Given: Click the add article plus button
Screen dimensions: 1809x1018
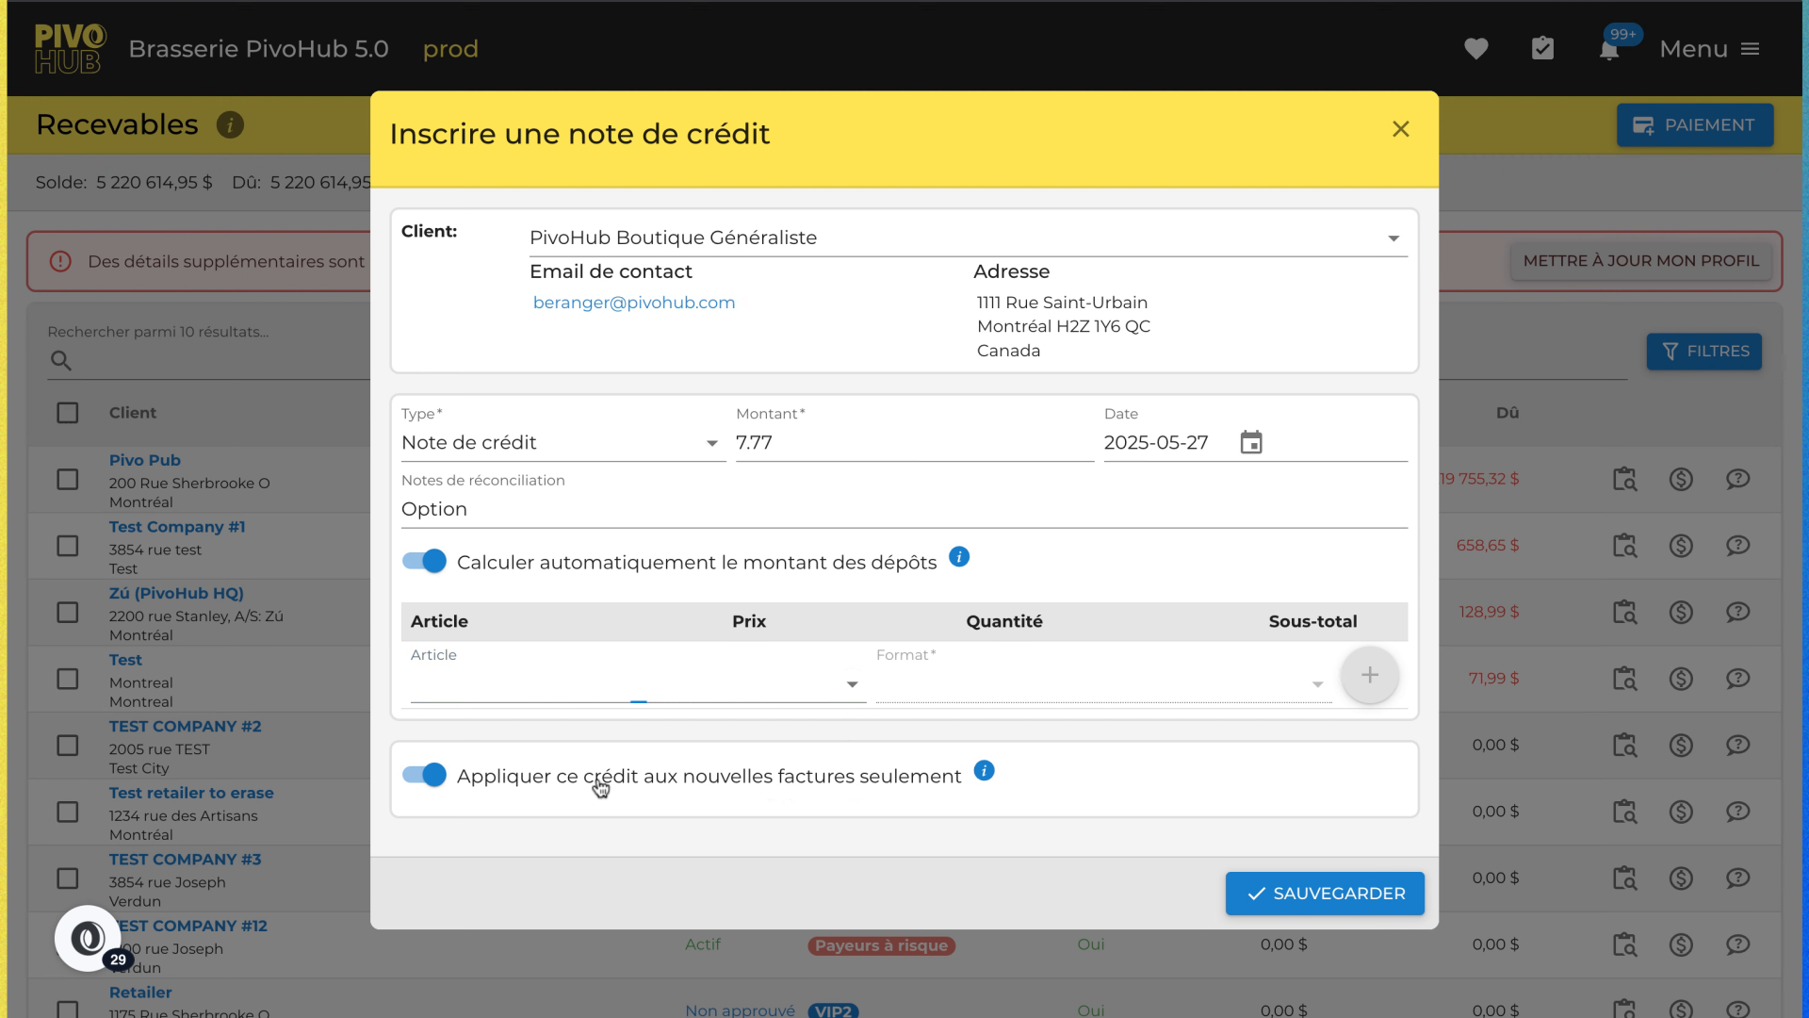Looking at the screenshot, I should coord(1369,675).
